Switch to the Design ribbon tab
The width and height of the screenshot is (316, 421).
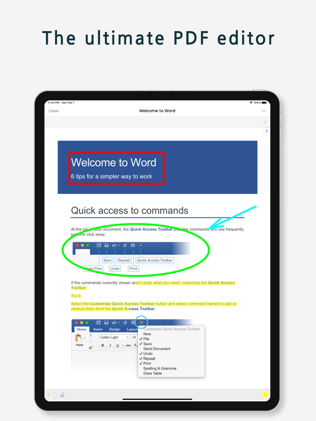pos(114,329)
